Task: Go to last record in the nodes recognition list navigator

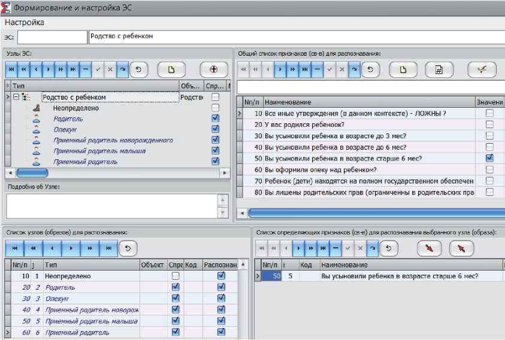Action: tap(108, 248)
